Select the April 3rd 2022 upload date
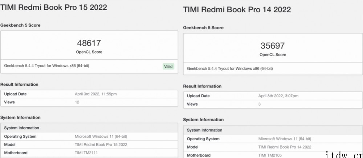This screenshot has height=158, width=363. click(x=96, y=94)
